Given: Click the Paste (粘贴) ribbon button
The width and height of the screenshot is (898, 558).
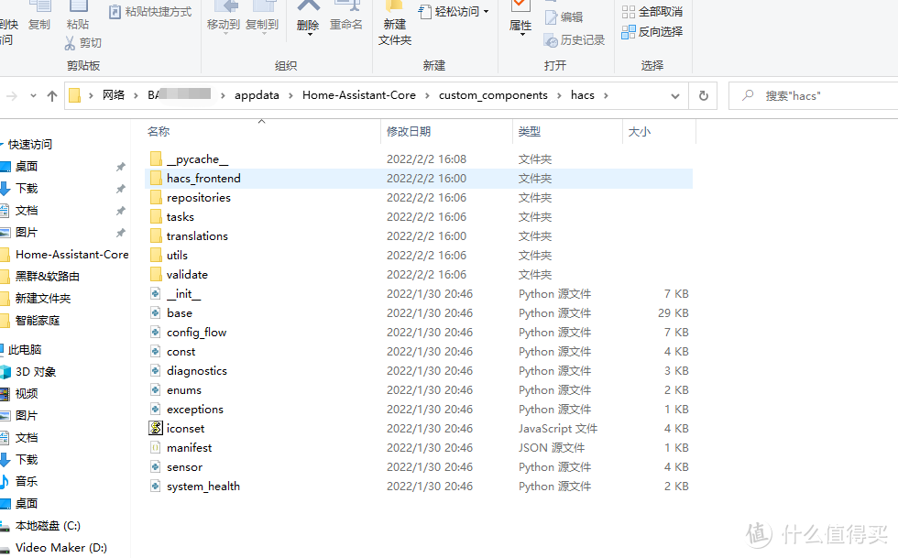Looking at the screenshot, I should click(78, 17).
